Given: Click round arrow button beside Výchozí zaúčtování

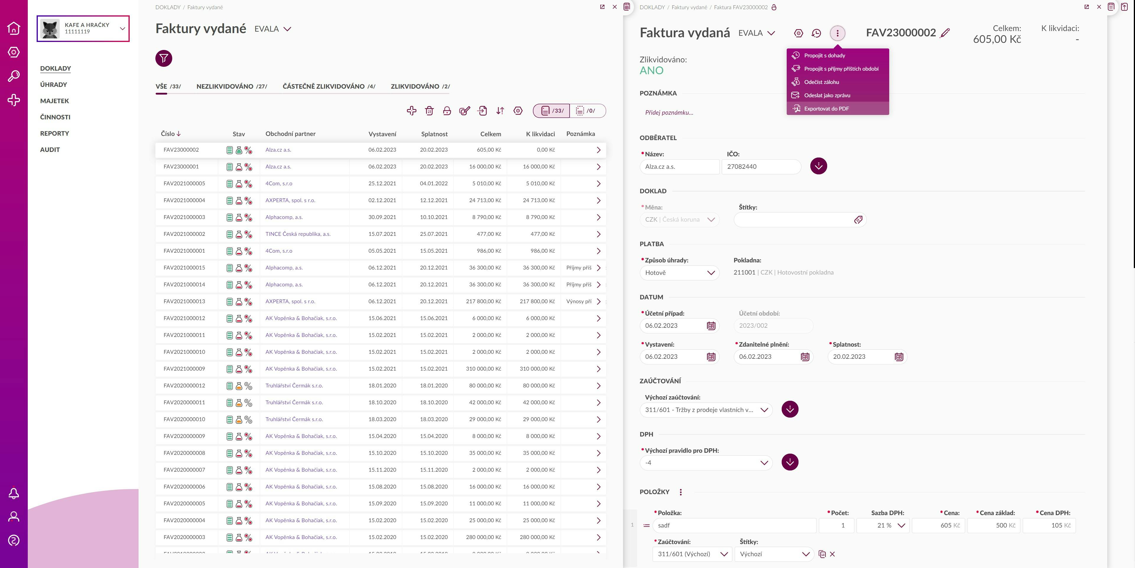Looking at the screenshot, I should pyautogui.click(x=790, y=409).
